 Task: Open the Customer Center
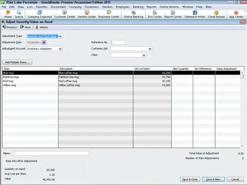pyautogui.click(x=64, y=14)
